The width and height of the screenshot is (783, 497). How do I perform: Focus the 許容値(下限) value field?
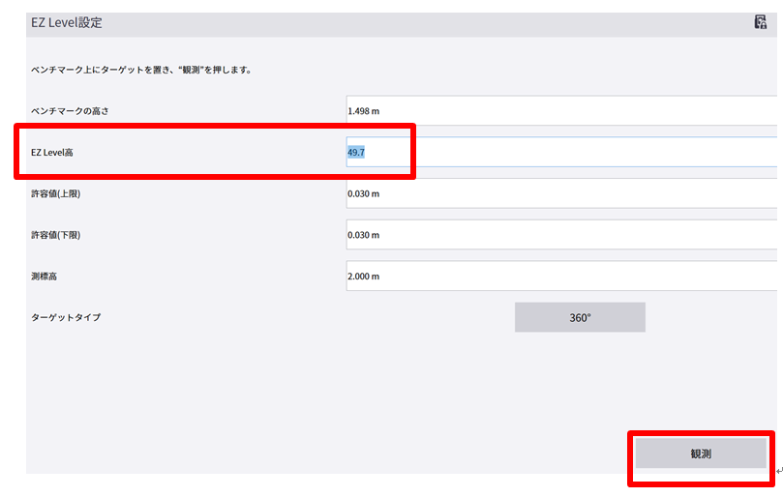point(561,235)
